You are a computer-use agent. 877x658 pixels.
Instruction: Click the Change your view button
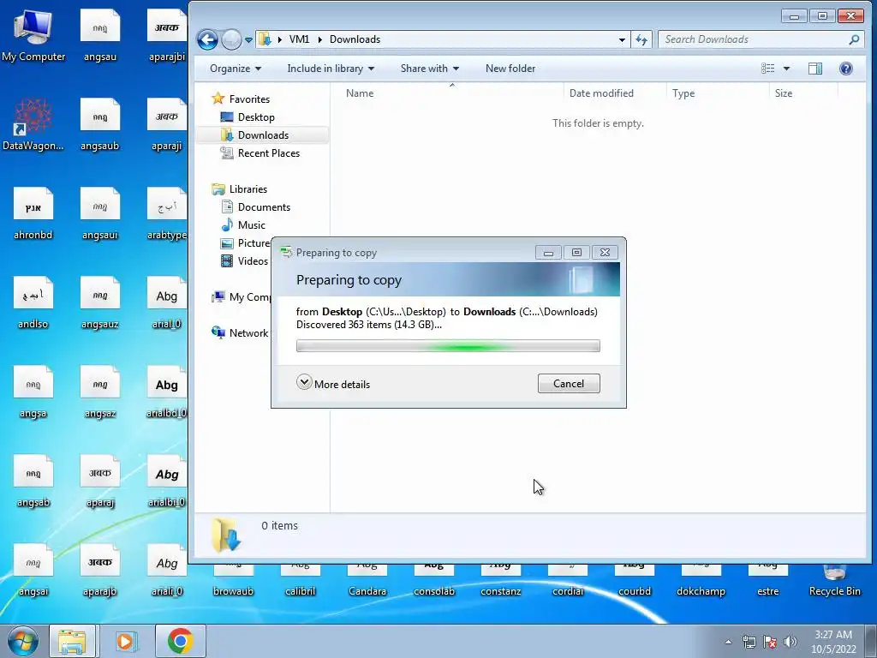tap(768, 69)
